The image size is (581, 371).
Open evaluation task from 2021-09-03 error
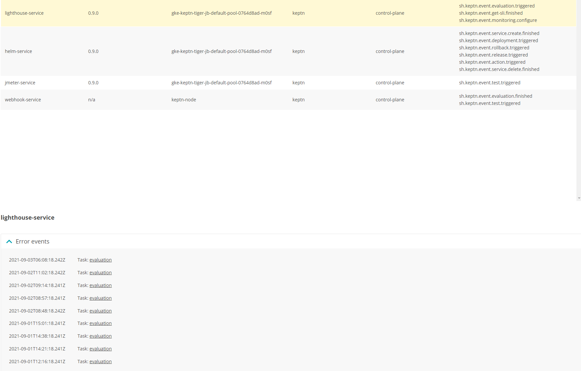(100, 260)
